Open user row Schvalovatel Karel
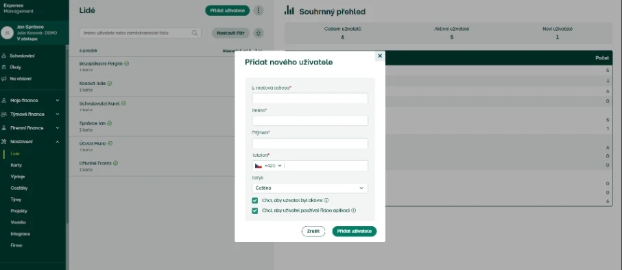Image resolution: width=622 pixels, height=270 pixels. (x=152, y=106)
